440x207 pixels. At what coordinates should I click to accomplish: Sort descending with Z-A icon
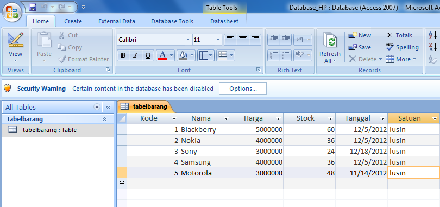point(432,47)
